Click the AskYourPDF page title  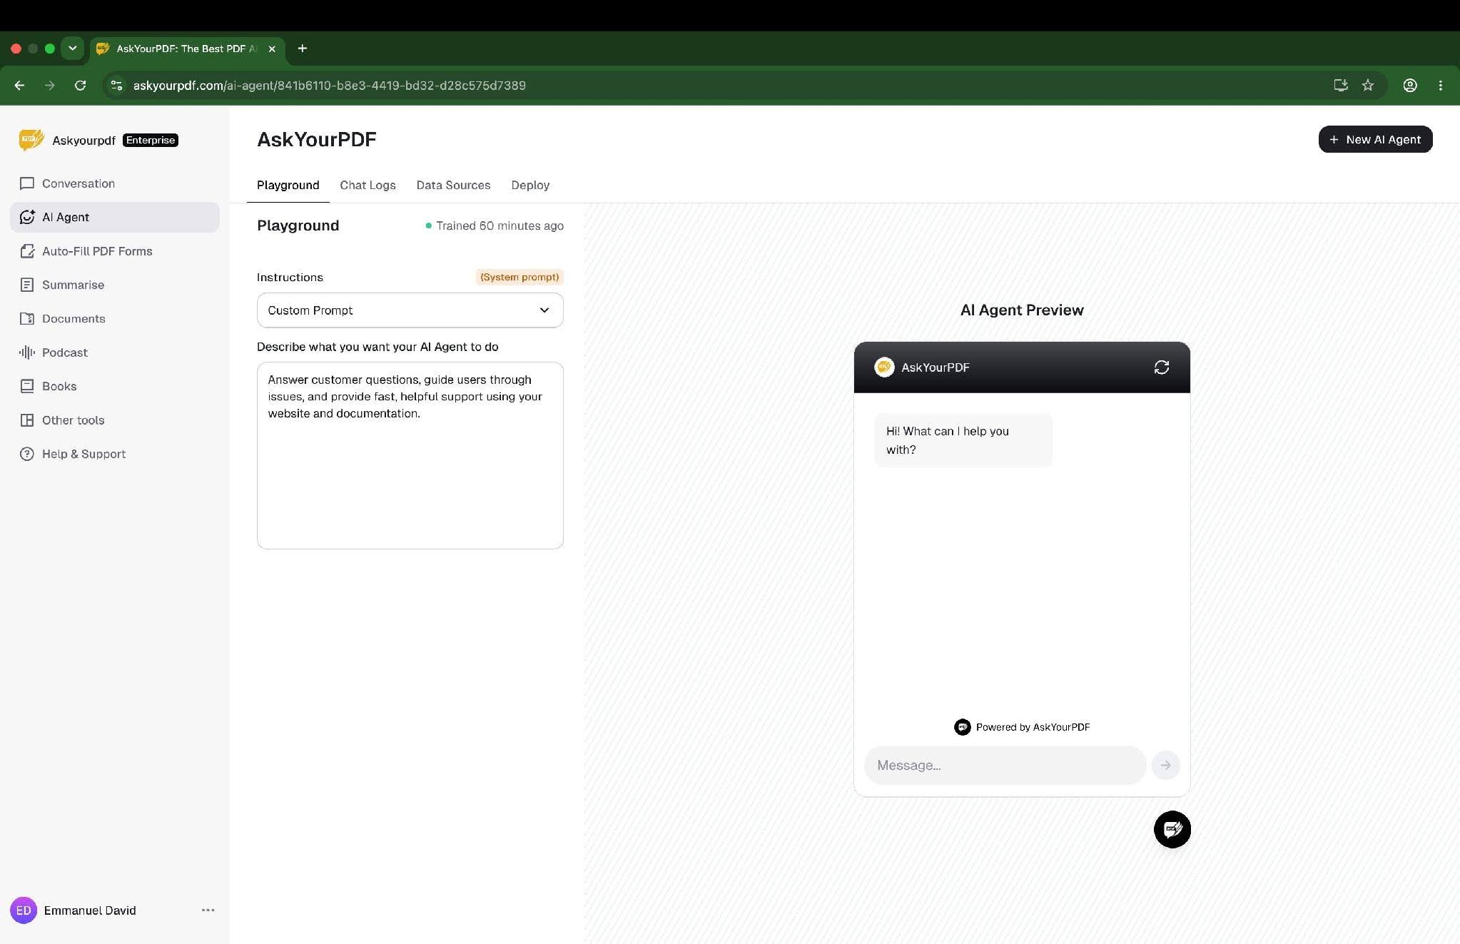pyautogui.click(x=317, y=139)
